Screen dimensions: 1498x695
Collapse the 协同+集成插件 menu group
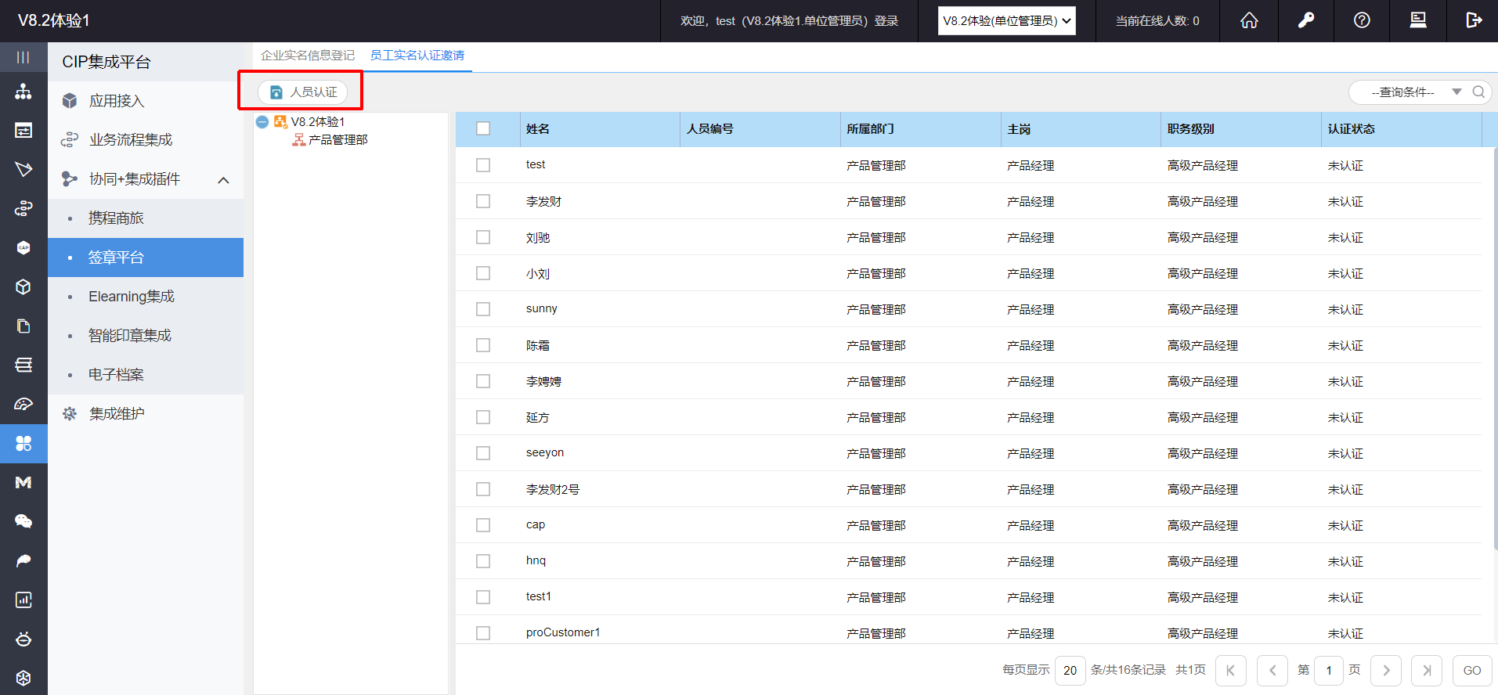(x=223, y=180)
